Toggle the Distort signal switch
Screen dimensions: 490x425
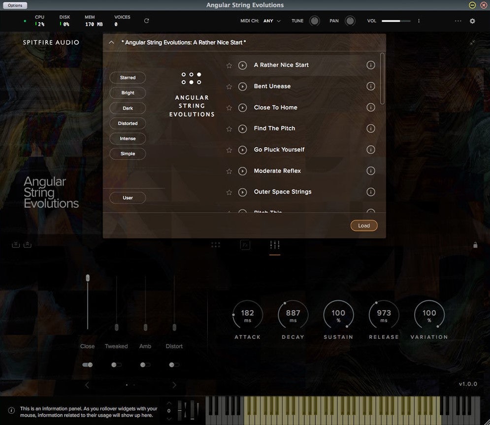(174, 365)
